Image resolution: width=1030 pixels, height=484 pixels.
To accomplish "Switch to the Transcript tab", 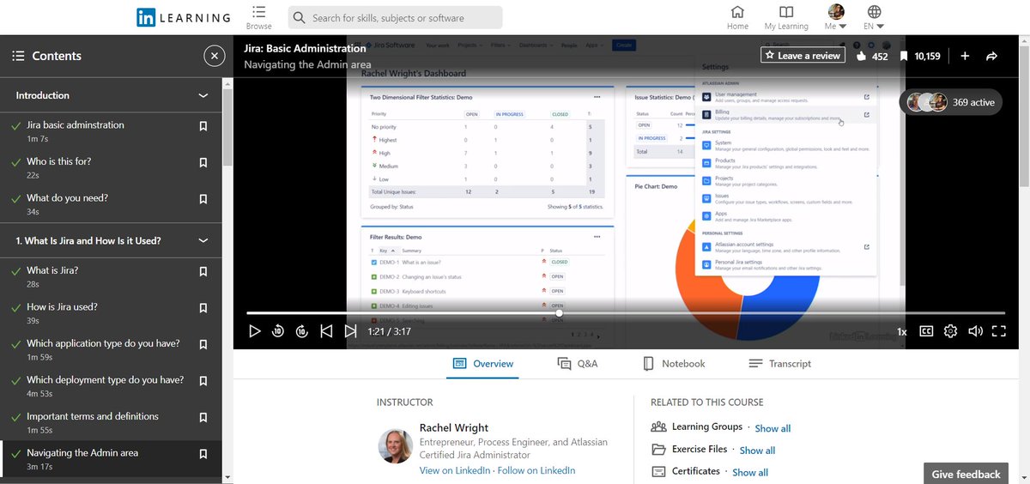I will [x=779, y=364].
